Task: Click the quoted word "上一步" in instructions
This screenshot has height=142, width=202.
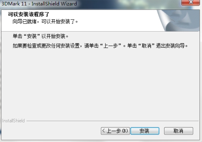Action: pyautogui.click(x=110, y=46)
